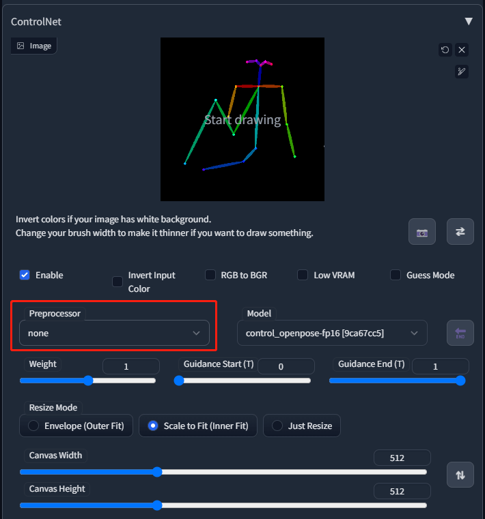Viewport: 485px width, 519px height.
Task: Open the Model dropdown
Action: [332, 333]
